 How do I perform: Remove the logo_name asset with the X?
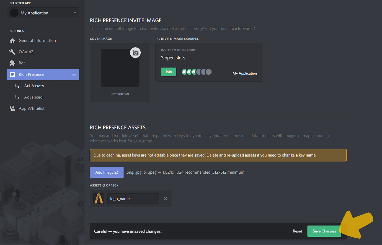pyautogui.click(x=165, y=198)
